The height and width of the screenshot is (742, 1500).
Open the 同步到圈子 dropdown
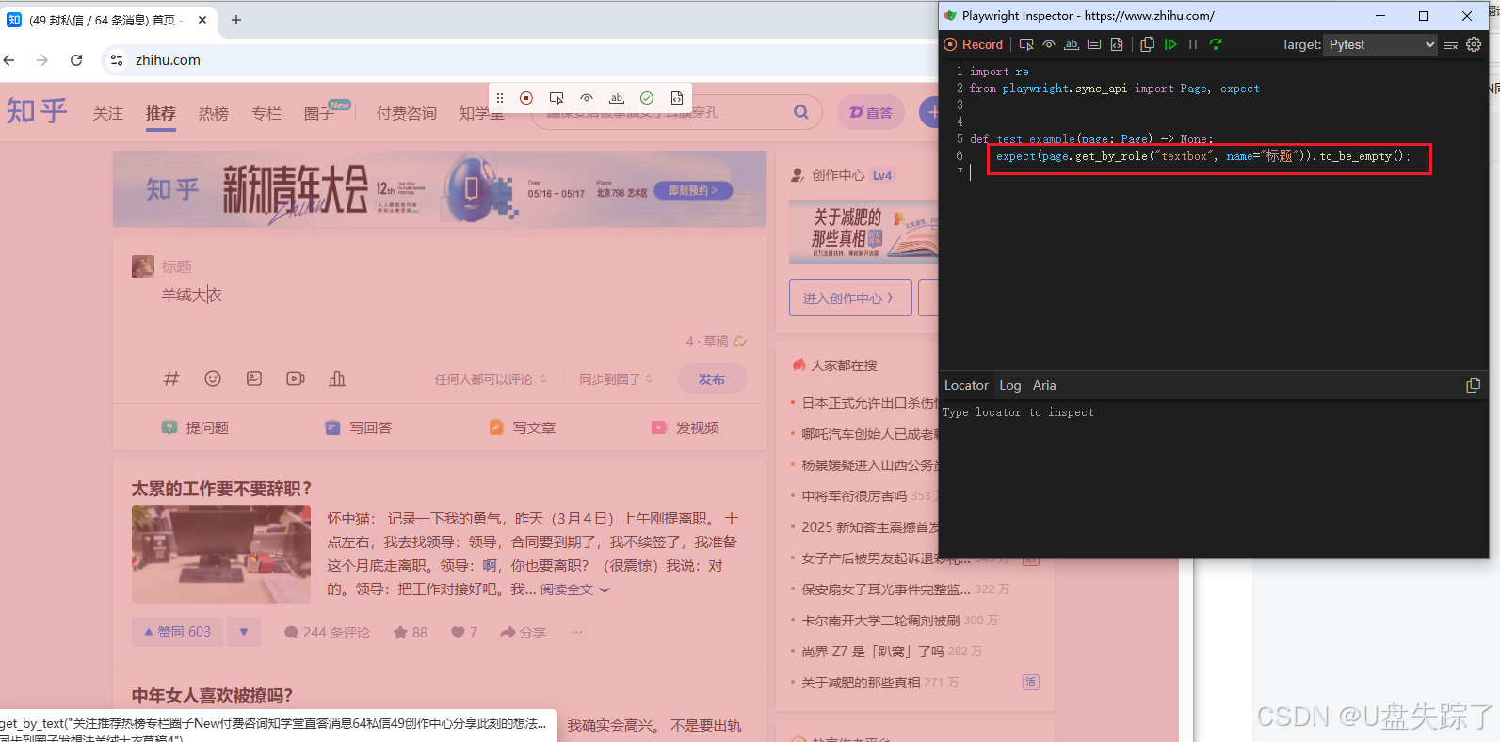[x=617, y=379]
